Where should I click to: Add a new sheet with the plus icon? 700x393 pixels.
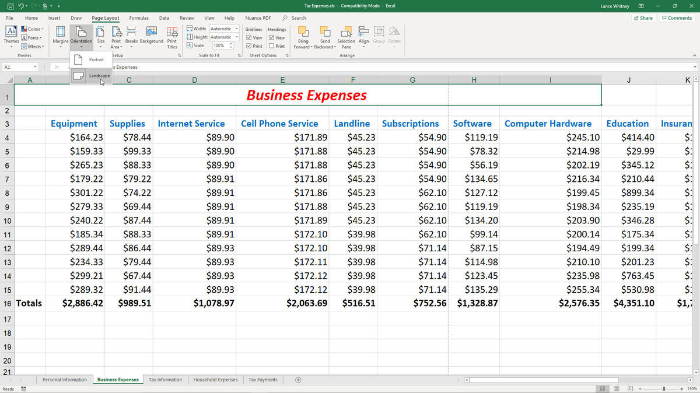(x=298, y=380)
